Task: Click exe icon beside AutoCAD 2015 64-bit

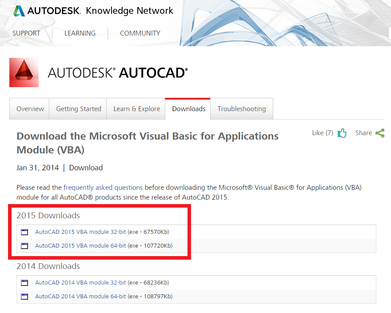Action: tap(25, 246)
